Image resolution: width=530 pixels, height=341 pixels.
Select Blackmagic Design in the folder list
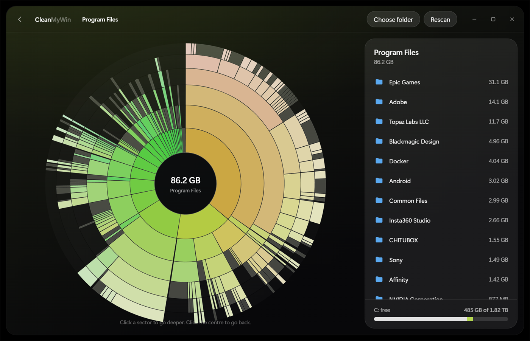click(x=414, y=141)
